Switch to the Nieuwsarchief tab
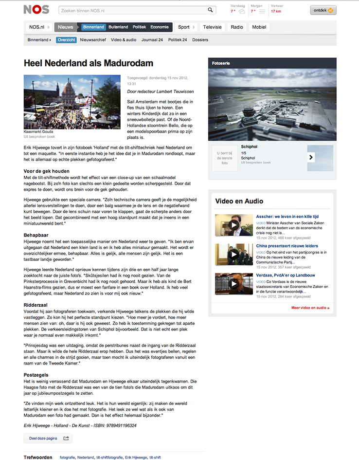Screen dimensions: 359x460 tap(93, 40)
